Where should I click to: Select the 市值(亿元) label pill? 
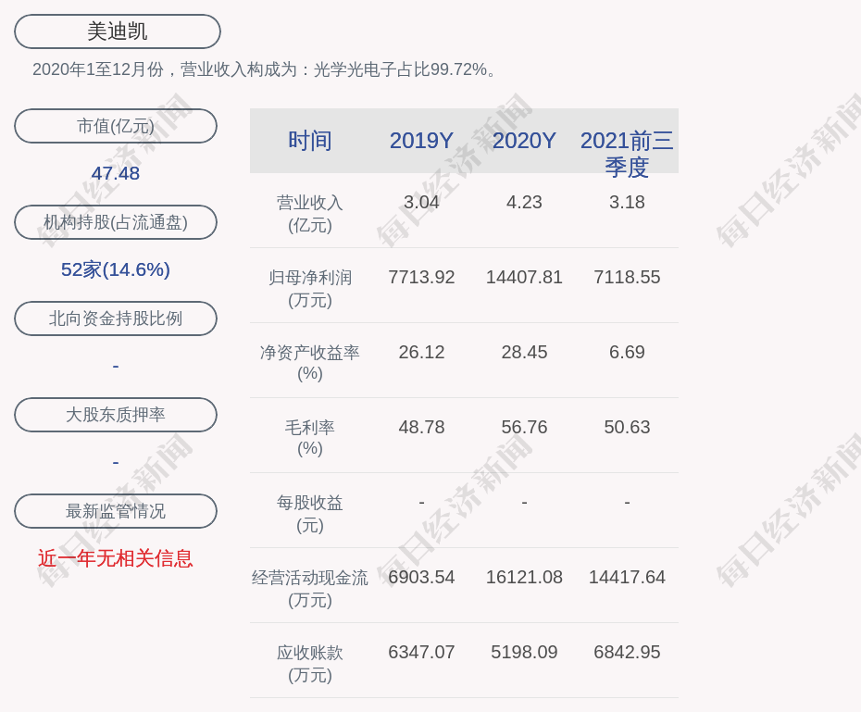coord(116,126)
